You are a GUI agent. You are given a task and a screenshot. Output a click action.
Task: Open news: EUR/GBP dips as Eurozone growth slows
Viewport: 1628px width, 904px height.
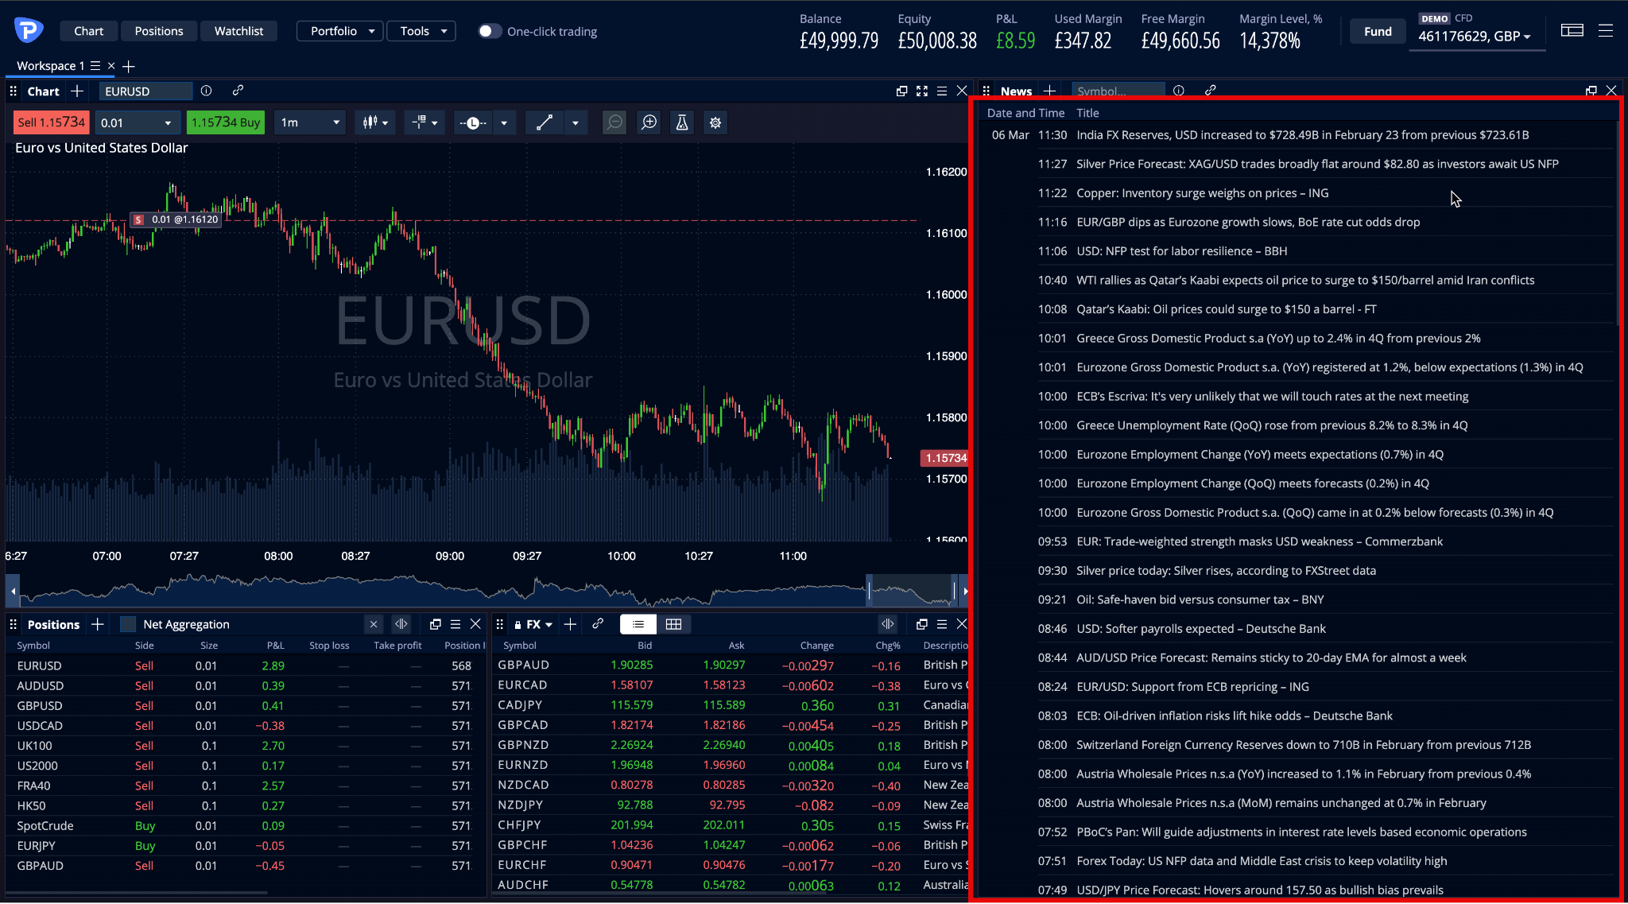(1248, 222)
